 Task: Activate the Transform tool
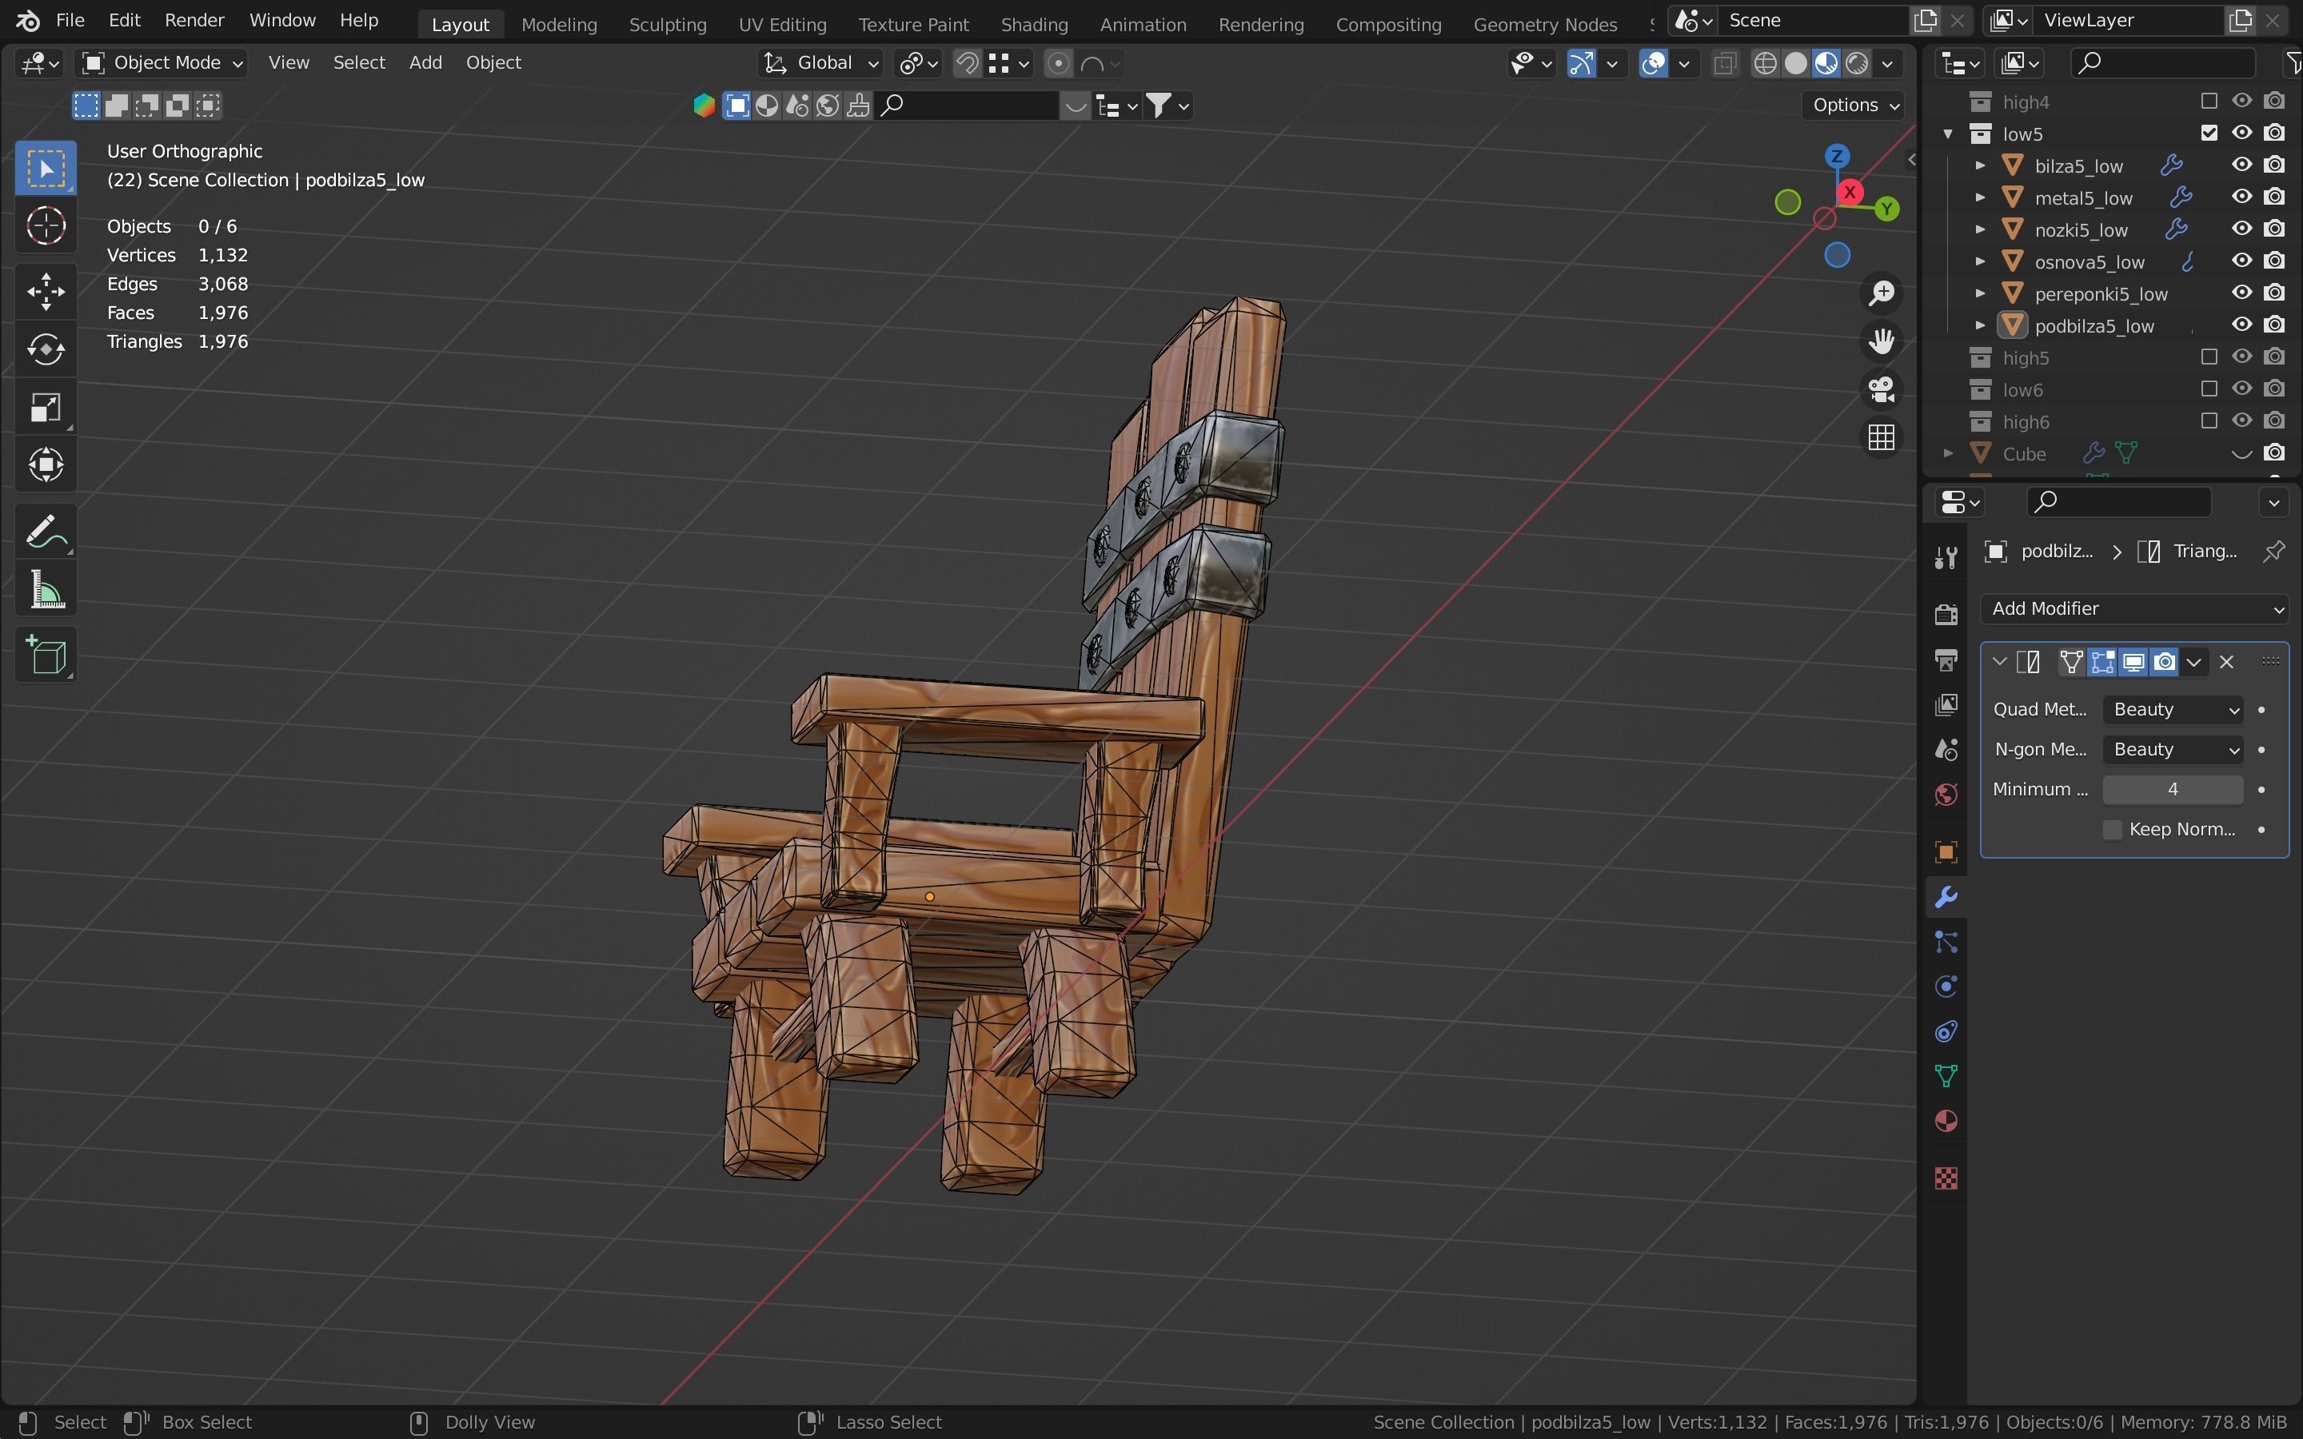(46, 465)
